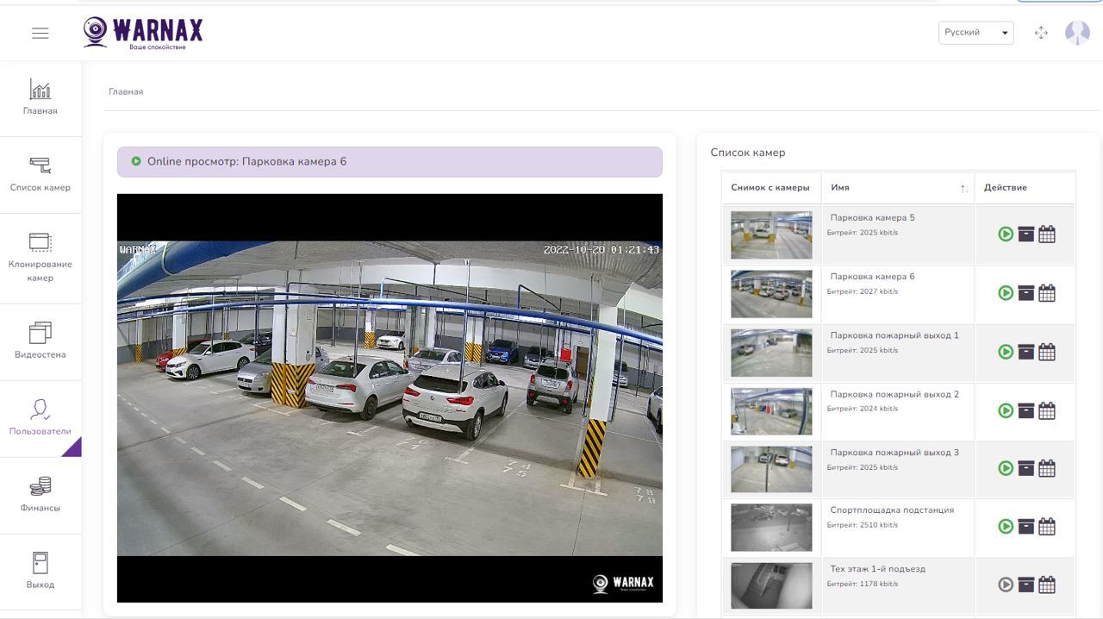The width and height of the screenshot is (1103, 619).
Task: Open archive for Парковка пожарный выход 3
Action: click(1025, 468)
